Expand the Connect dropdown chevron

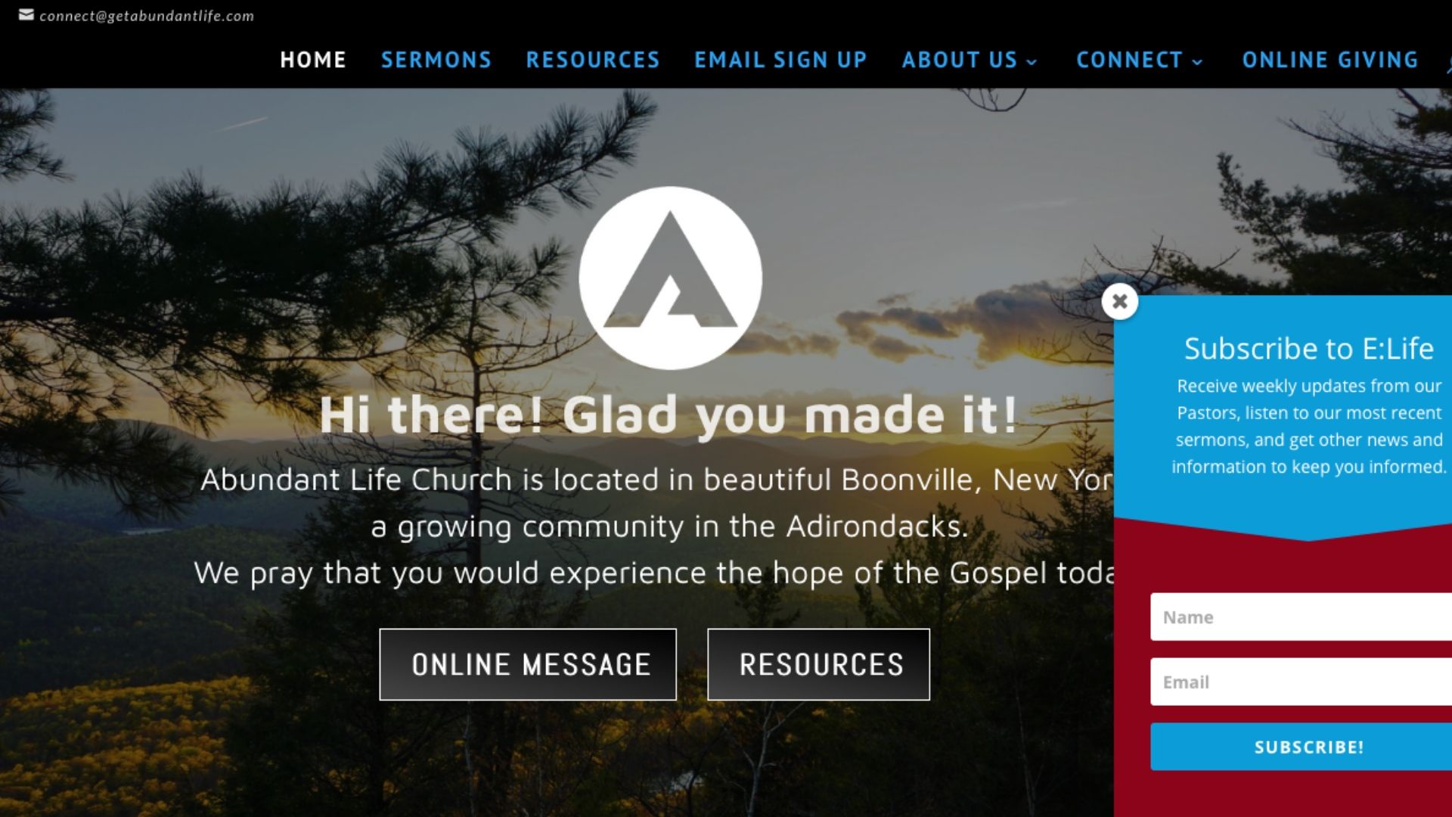click(x=1198, y=62)
